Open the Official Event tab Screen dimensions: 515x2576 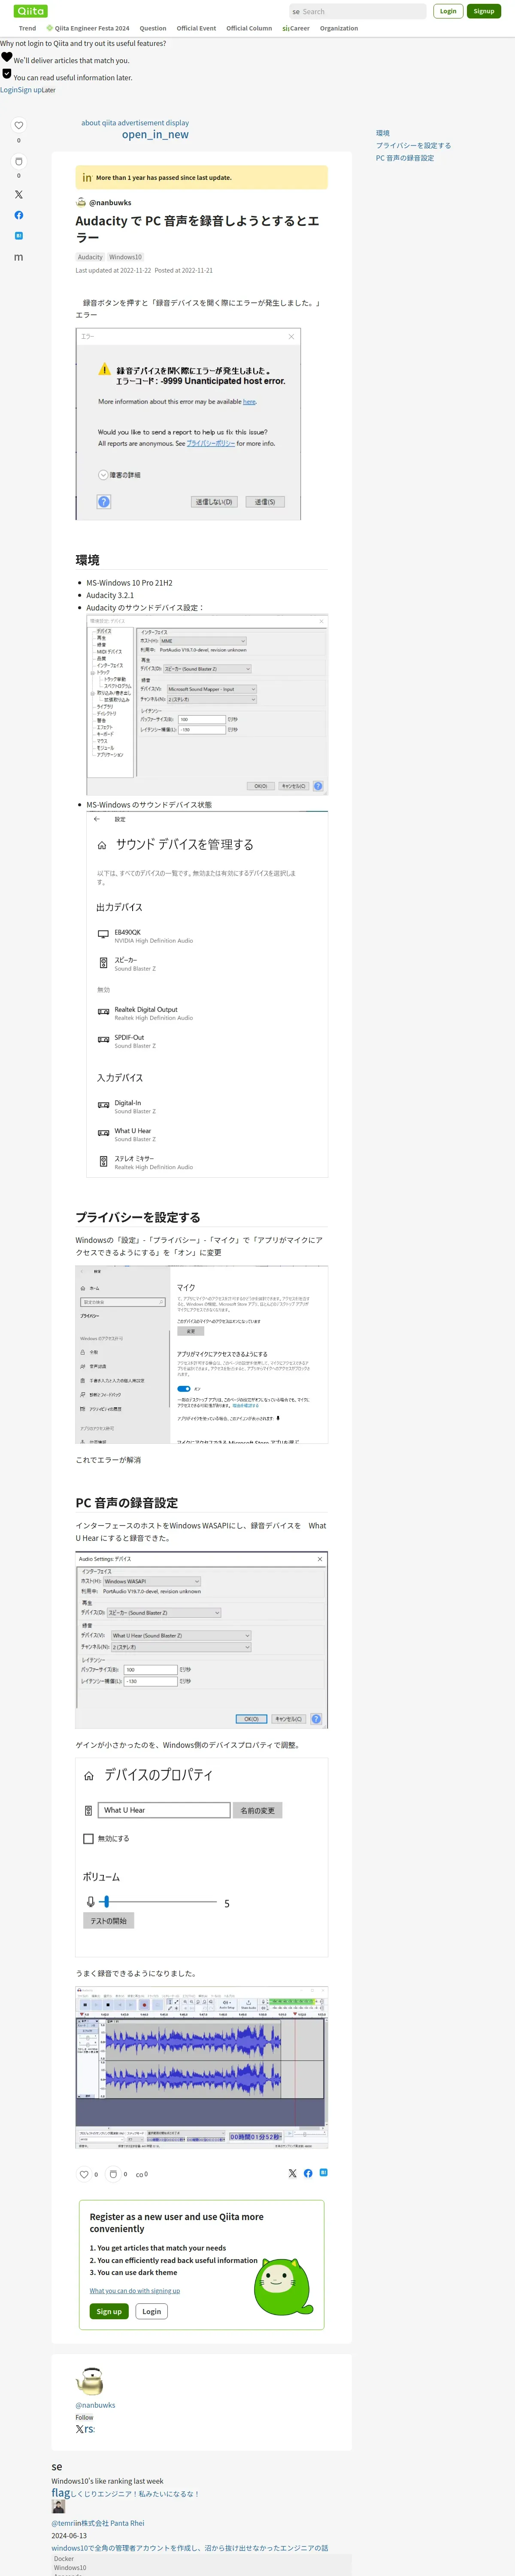coord(196,28)
